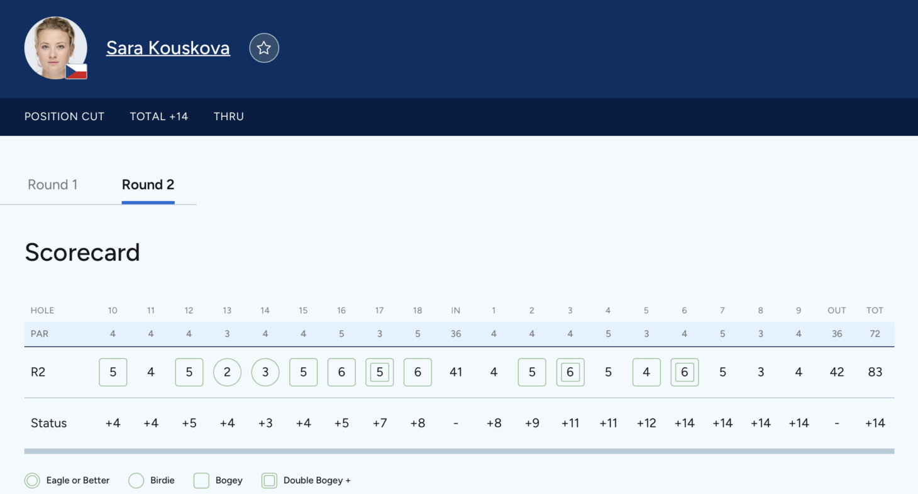Click the Czech flag icon
918x494 pixels.
coord(77,72)
